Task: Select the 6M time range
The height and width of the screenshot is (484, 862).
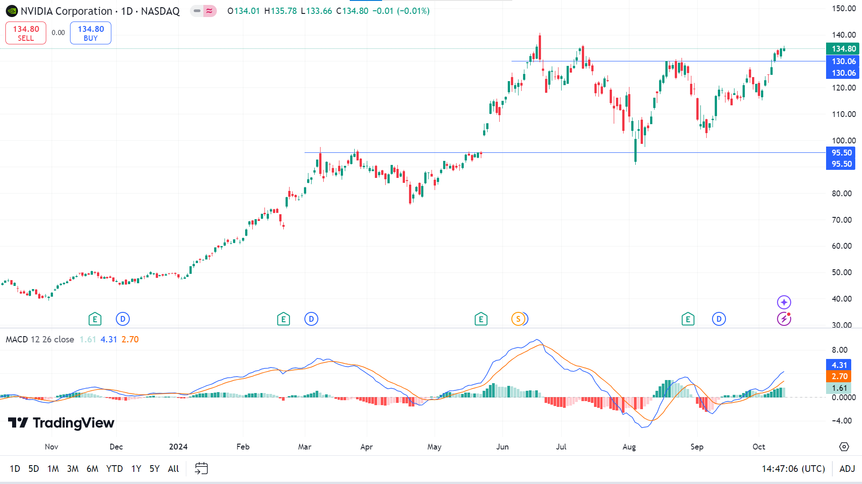Action: [x=92, y=469]
